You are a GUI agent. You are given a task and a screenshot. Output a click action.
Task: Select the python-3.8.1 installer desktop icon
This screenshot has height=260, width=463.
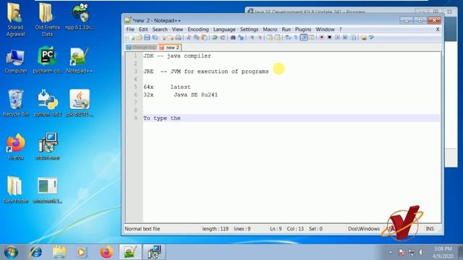point(47,103)
